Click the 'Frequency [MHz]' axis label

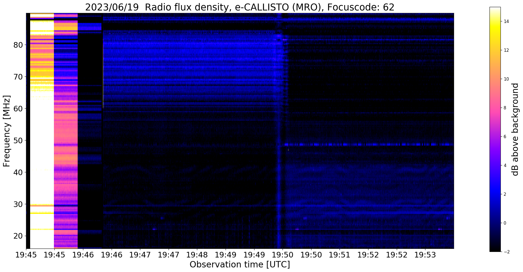tap(7, 131)
